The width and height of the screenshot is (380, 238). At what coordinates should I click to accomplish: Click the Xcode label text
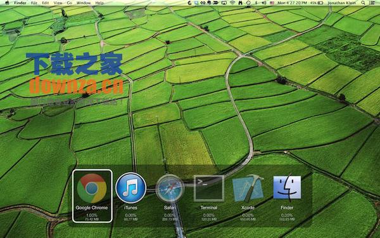(248, 208)
